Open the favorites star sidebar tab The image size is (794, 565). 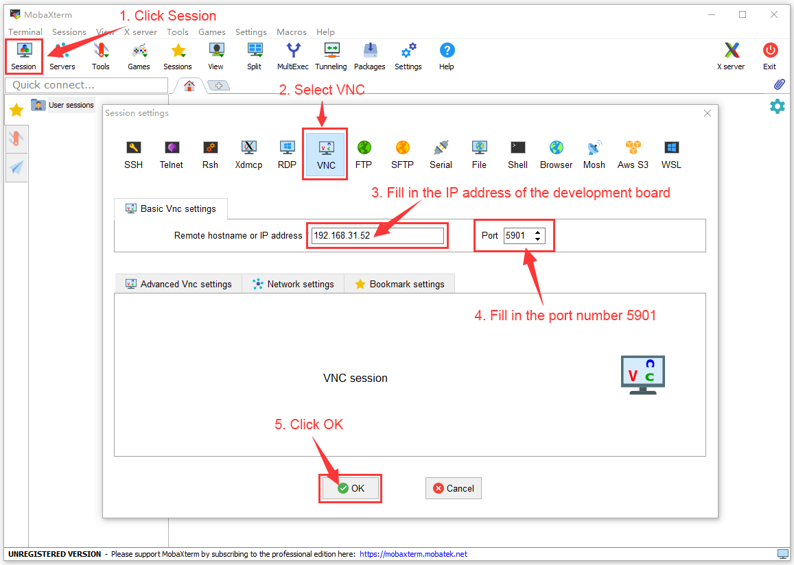point(16,110)
